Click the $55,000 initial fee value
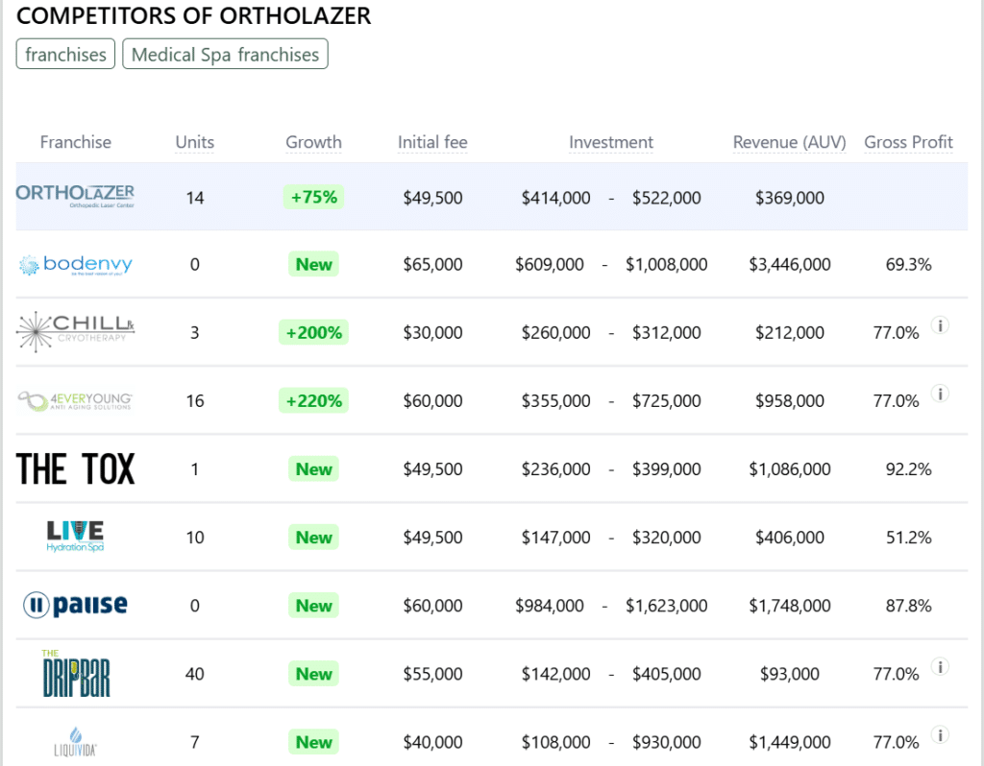 [x=432, y=675]
